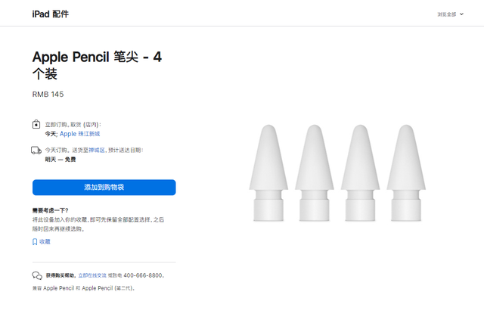Open the Apple 珠江新城 store link
484x320 pixels.
pos(79,134)
